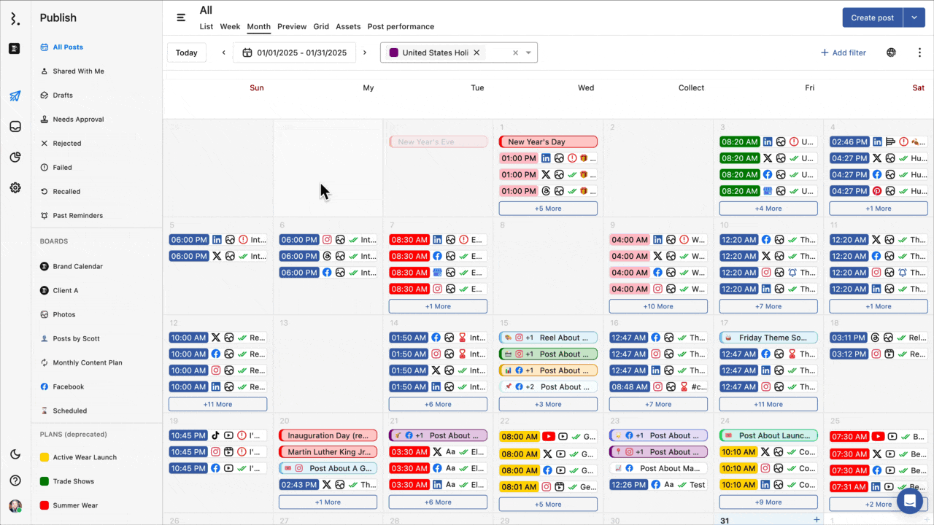Viewport: 934px width, 525px height.
Task: Open the Help question mark icon
Action: point(15,480)
